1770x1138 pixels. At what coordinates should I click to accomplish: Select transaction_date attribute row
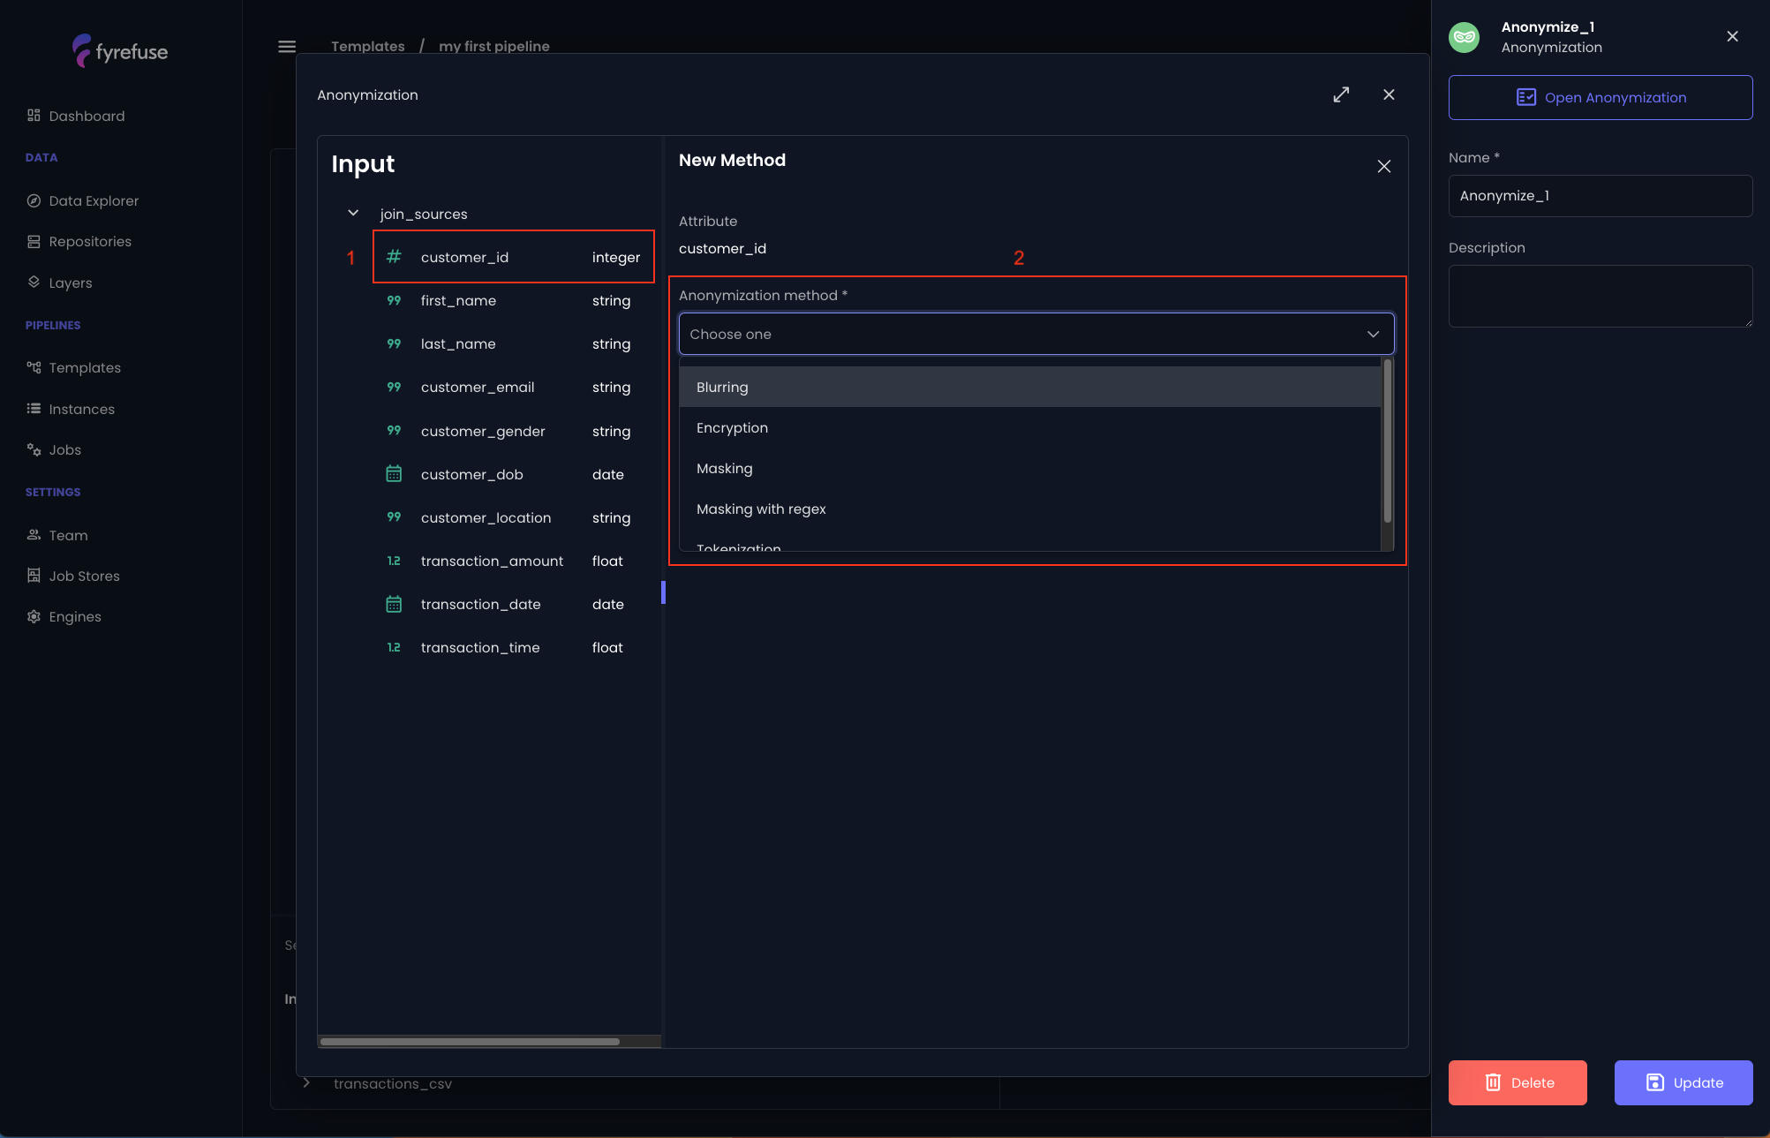[x=514, y=605]
